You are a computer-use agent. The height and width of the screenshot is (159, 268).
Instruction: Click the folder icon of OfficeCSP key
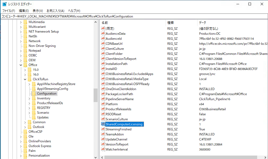[x=25, y=132]
